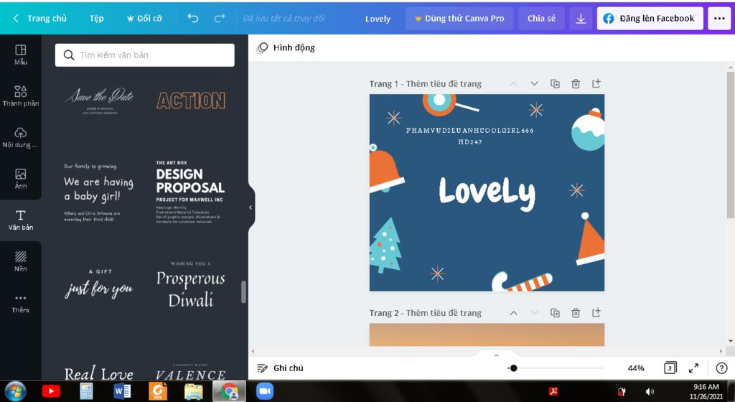Move page 2 up with chevron
The height and width of the screenshot is (402, 735).
[514, 312]
